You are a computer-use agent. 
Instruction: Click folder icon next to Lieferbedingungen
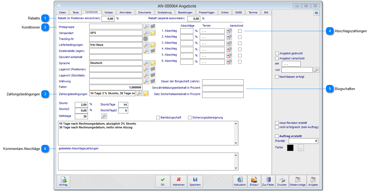(x=153, y=45)
